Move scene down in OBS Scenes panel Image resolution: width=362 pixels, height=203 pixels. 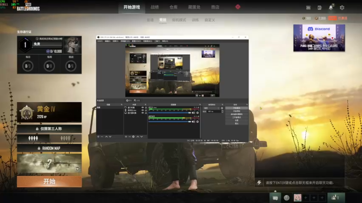[110, 137]
